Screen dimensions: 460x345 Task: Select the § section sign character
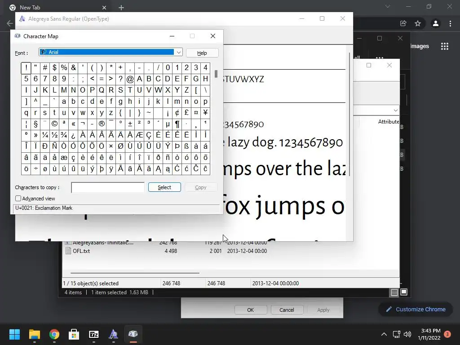point(35,124)
